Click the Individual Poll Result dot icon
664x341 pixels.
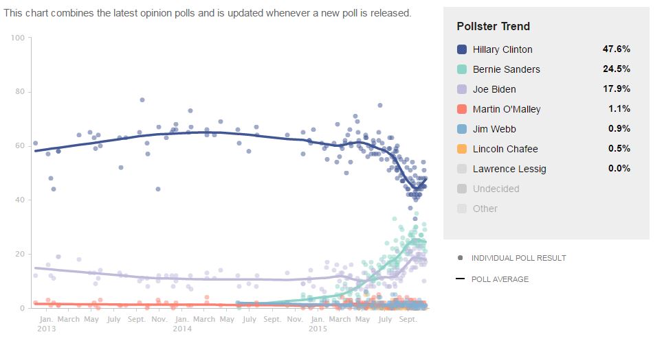coord(460,258)
